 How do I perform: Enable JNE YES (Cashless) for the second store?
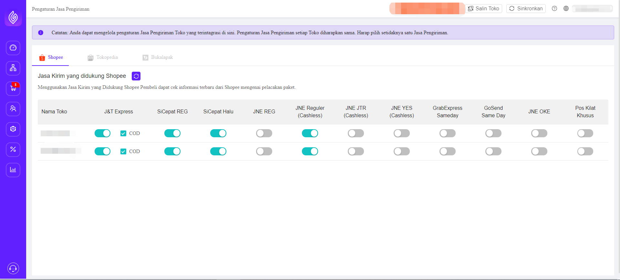(x=402, y=151)
